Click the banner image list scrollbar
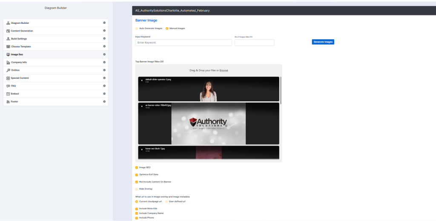 tap(281, 90)
